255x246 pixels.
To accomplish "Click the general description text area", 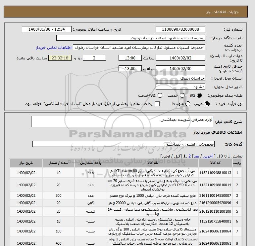I will click(122, 122).
